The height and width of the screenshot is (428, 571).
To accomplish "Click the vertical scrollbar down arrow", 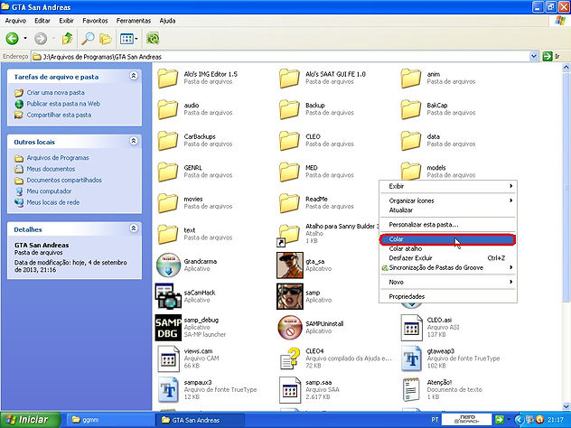I will tap(566, 406).
